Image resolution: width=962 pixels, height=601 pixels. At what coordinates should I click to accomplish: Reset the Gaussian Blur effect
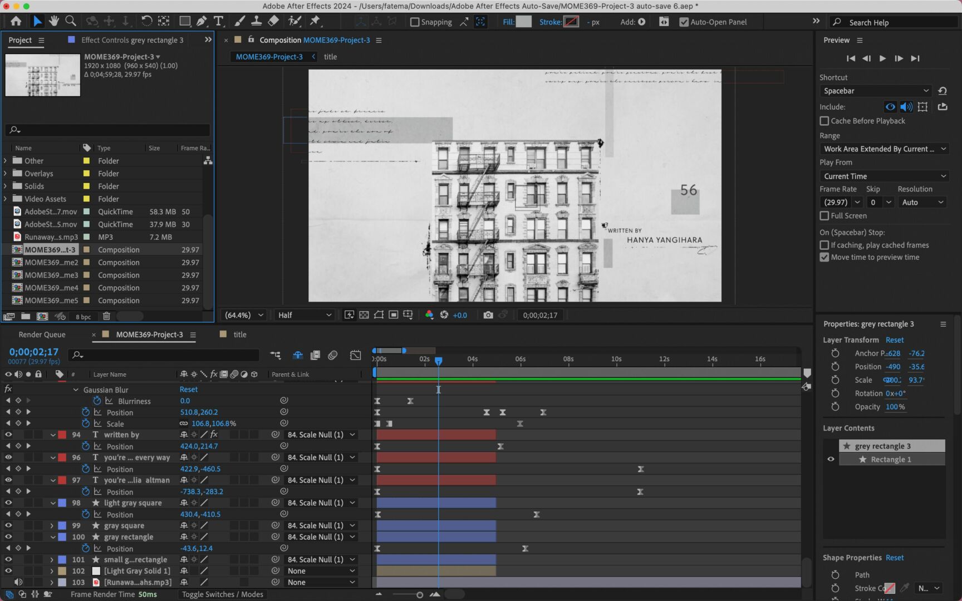tap(188, 390)
